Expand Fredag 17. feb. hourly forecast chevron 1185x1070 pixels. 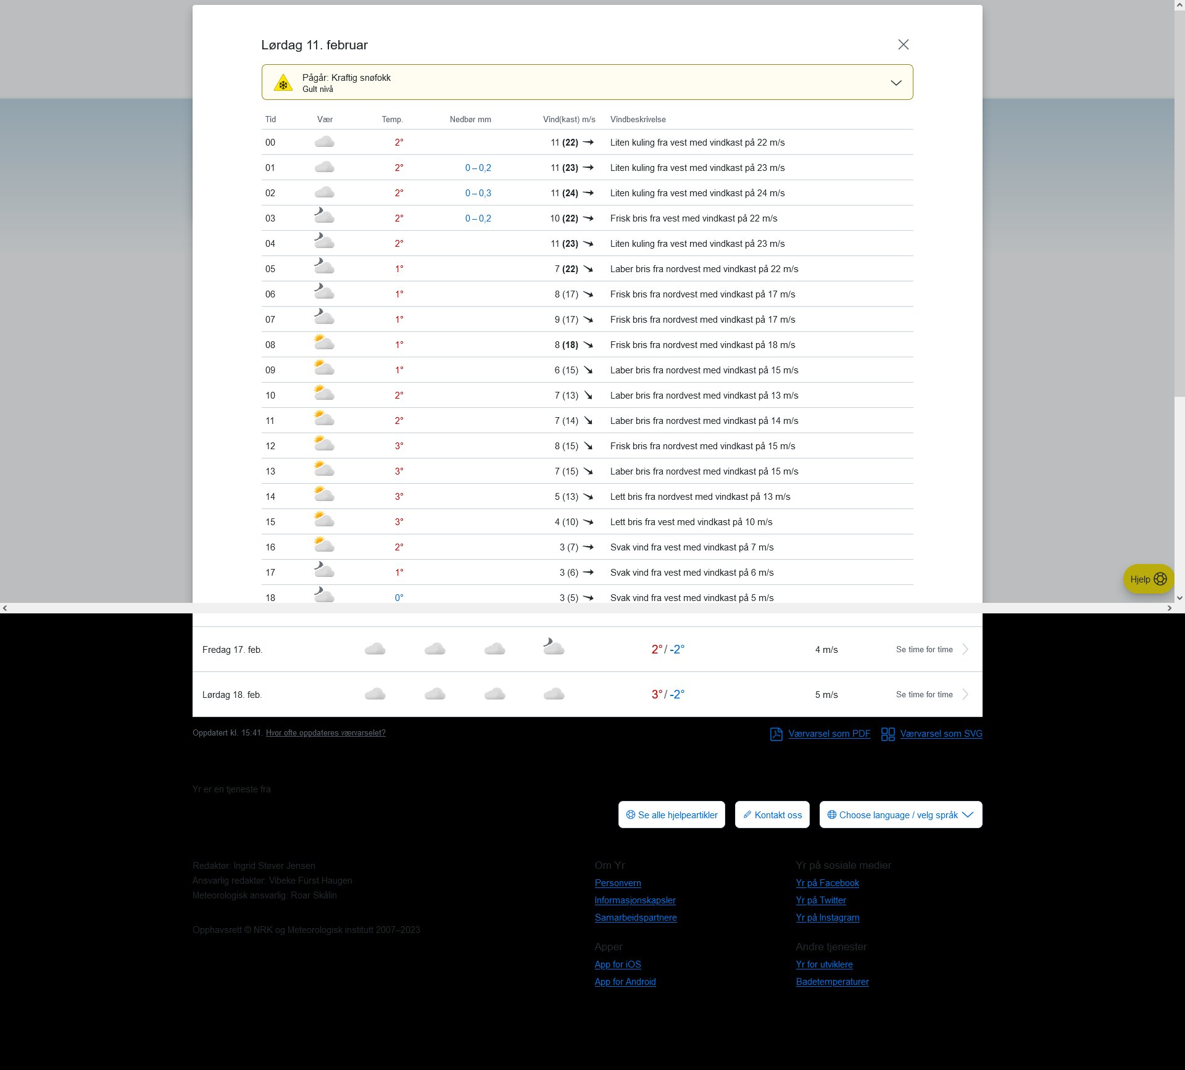[965, 649]
